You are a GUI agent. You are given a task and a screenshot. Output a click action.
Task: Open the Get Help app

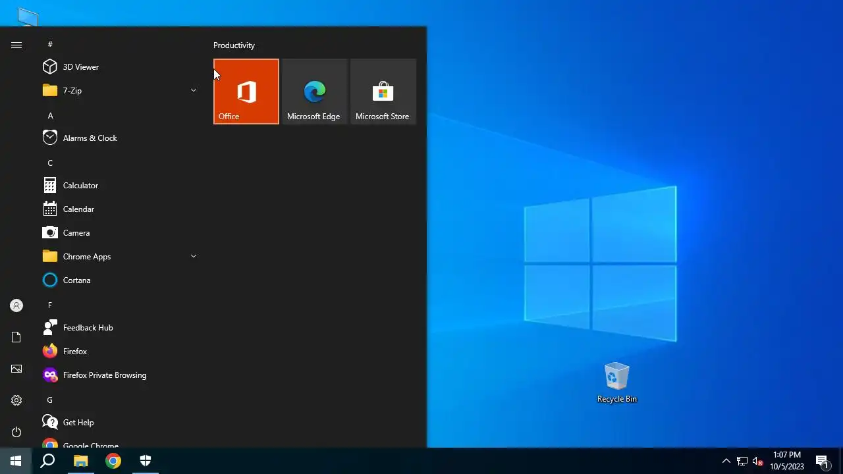pos(120,422)
